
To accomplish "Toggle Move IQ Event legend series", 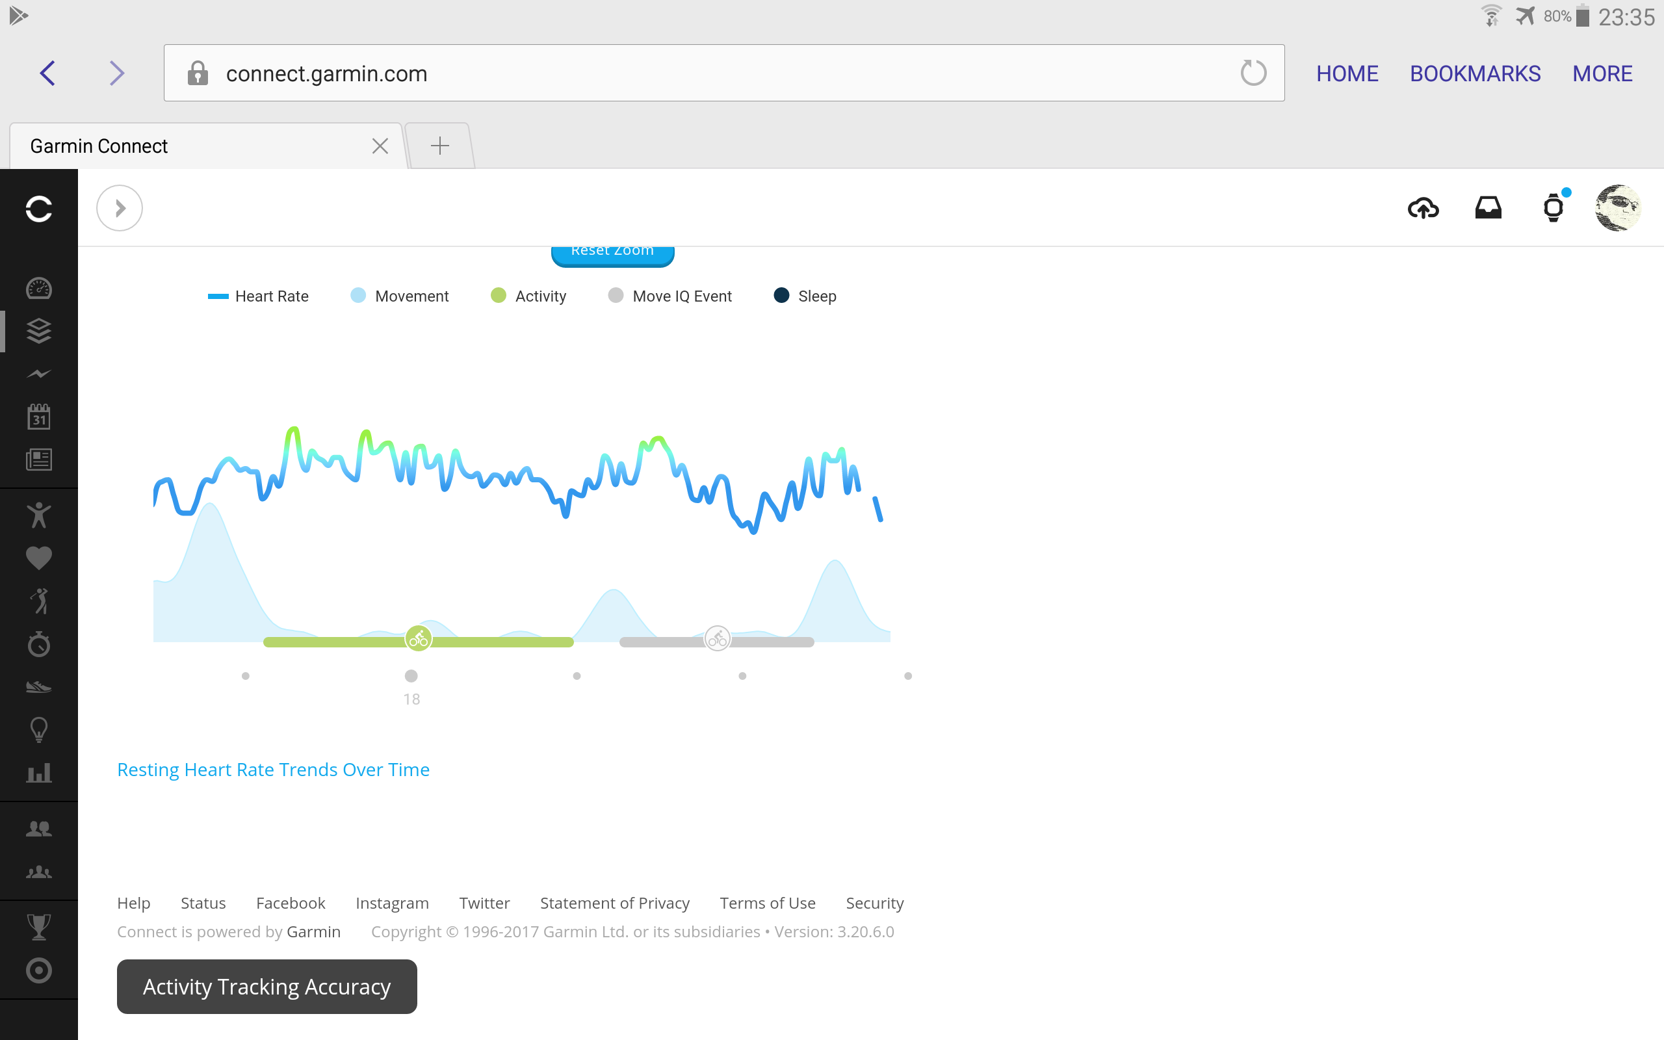I will click(x=669, y=296).
